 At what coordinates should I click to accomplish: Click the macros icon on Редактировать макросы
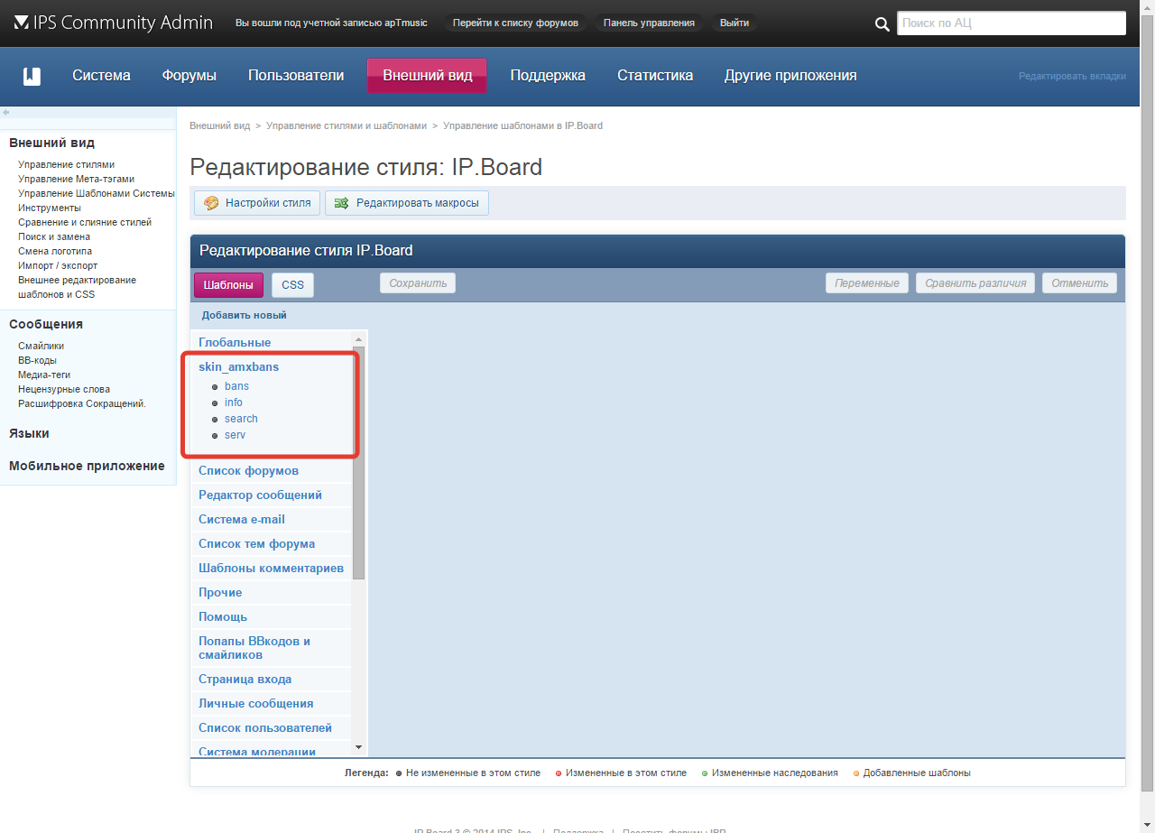pyautogui.click(x=342, y=203)
